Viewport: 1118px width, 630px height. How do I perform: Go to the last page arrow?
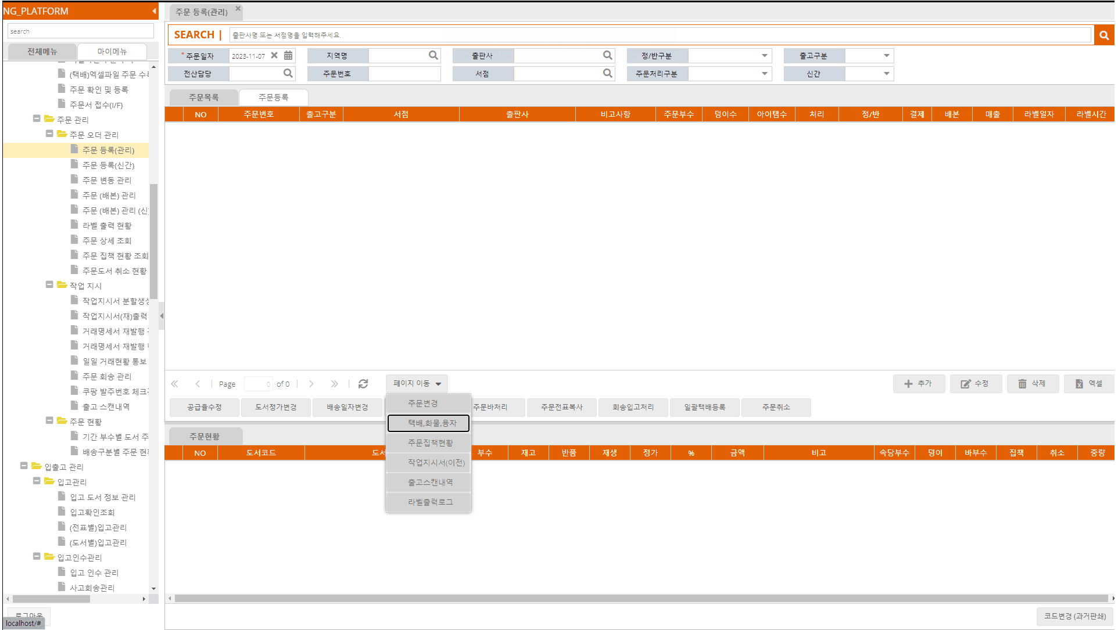pos(334,384)
